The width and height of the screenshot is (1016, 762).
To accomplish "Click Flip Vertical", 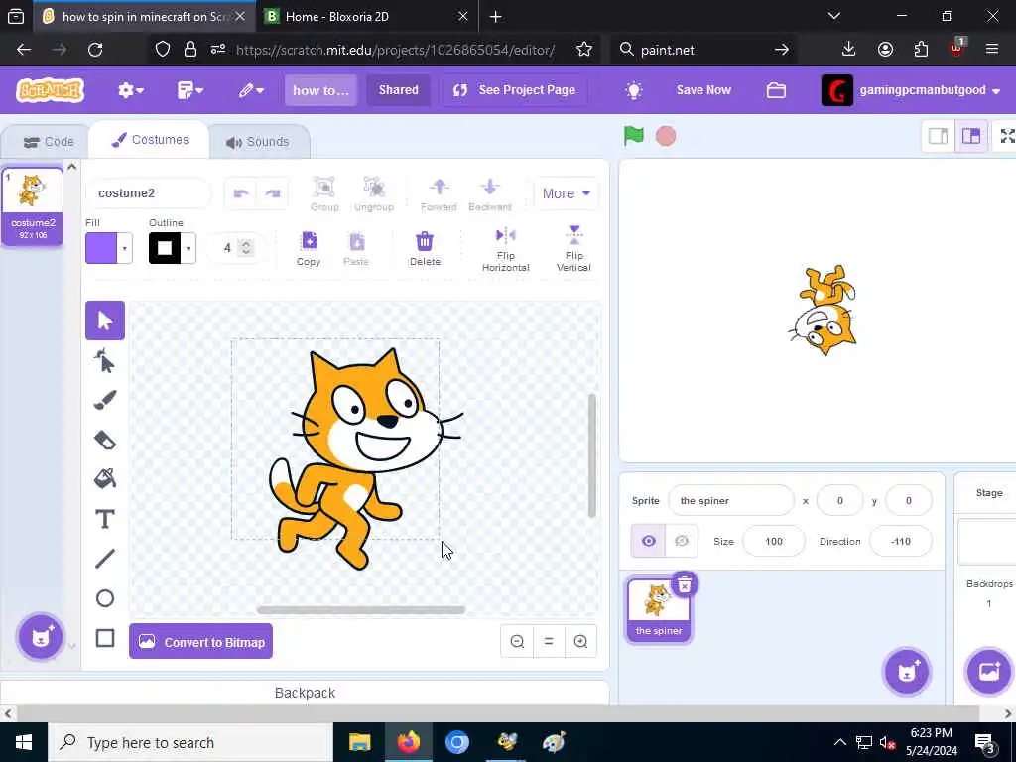I will tap(574, 248).
